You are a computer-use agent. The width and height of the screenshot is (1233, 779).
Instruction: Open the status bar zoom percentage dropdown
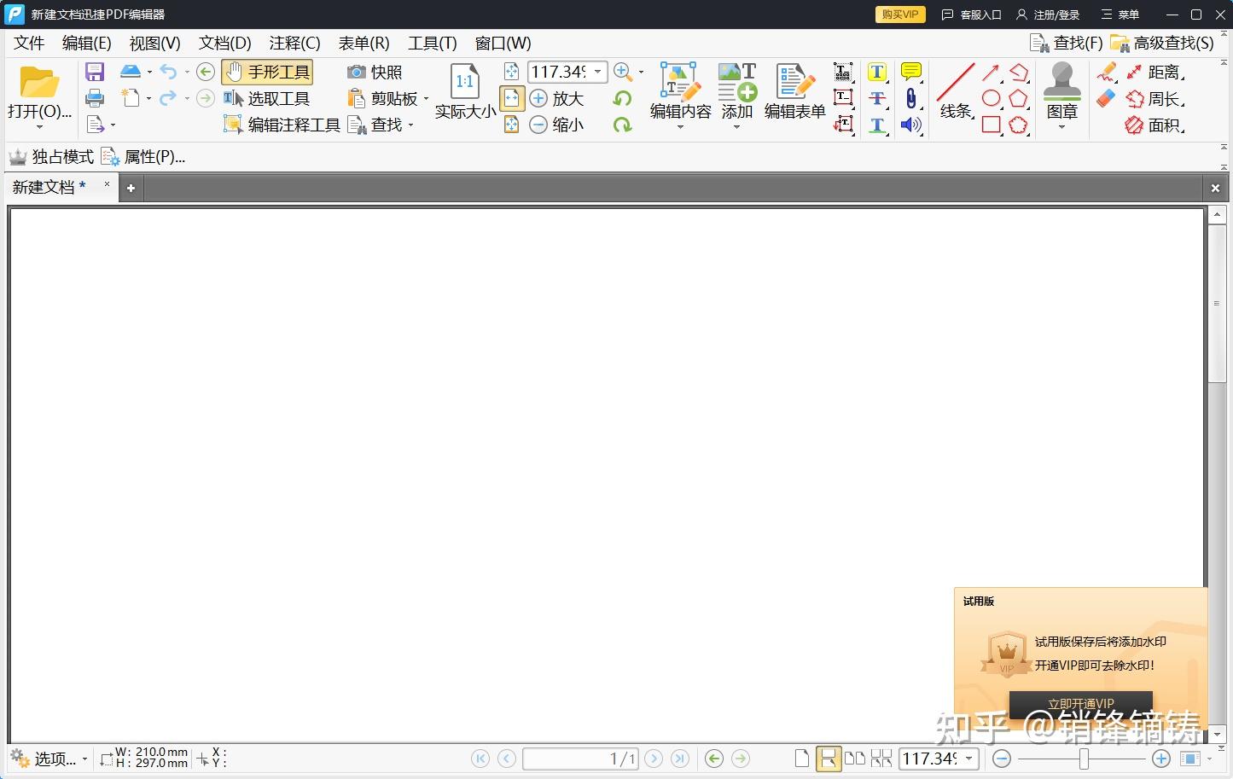coord(969,759)
